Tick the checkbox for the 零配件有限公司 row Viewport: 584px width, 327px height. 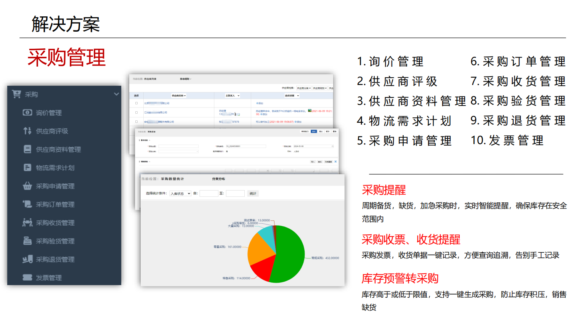pos(136,122)
